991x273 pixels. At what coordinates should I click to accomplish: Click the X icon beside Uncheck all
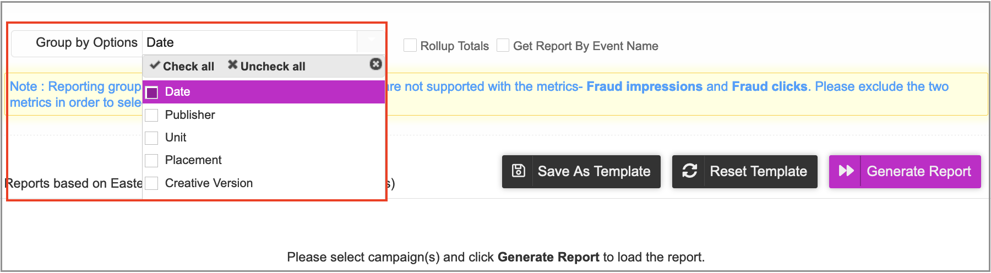click(x=233, y=65)
